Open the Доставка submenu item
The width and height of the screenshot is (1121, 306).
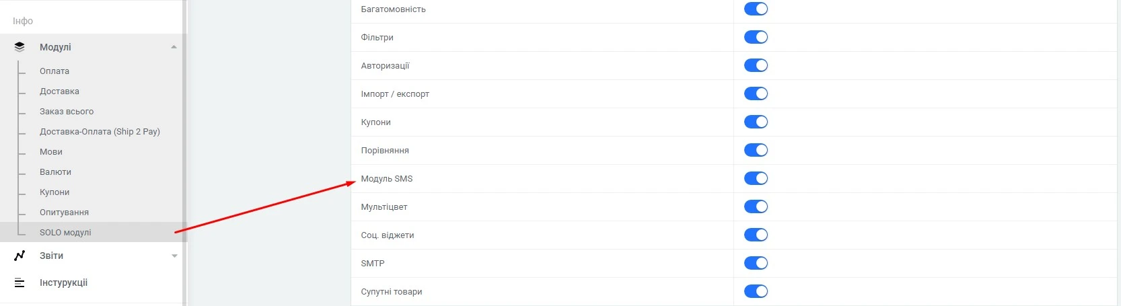point(59,91)
